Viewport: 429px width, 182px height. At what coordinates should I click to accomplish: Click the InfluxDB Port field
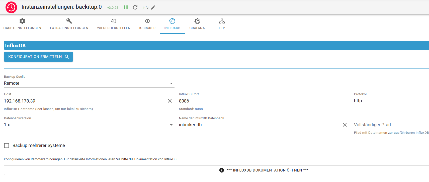tap(264, 101)
